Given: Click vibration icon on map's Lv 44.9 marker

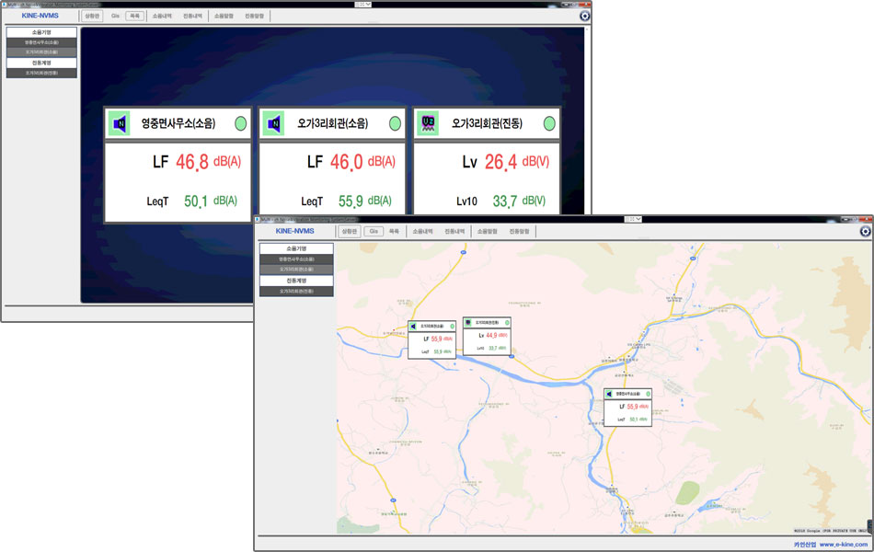Looking at the screenshot, I should pyautogui.click(x=468, y=323).
